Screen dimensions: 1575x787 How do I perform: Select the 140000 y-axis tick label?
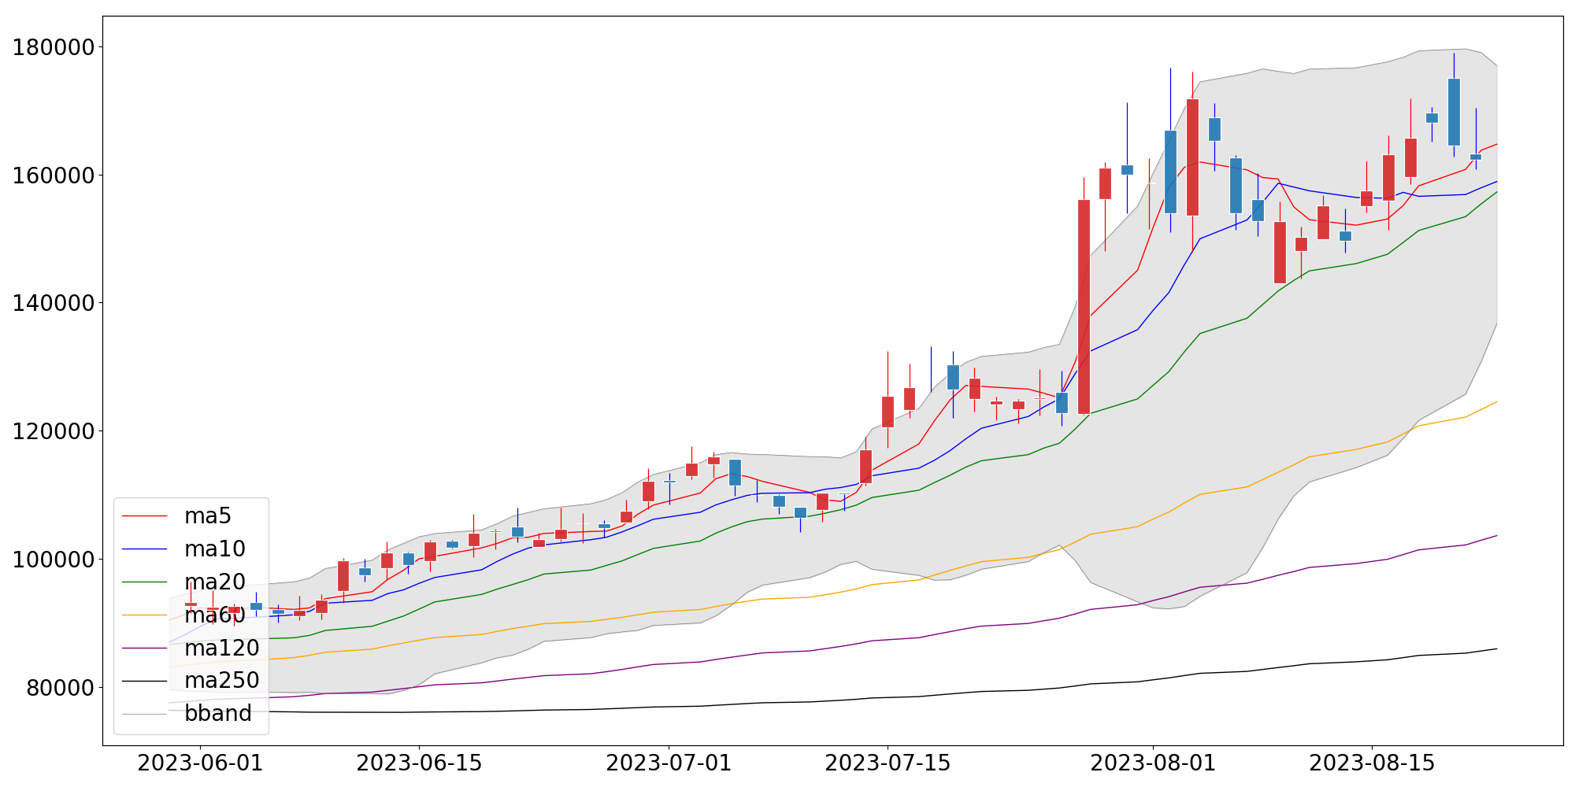pos(54,304)
